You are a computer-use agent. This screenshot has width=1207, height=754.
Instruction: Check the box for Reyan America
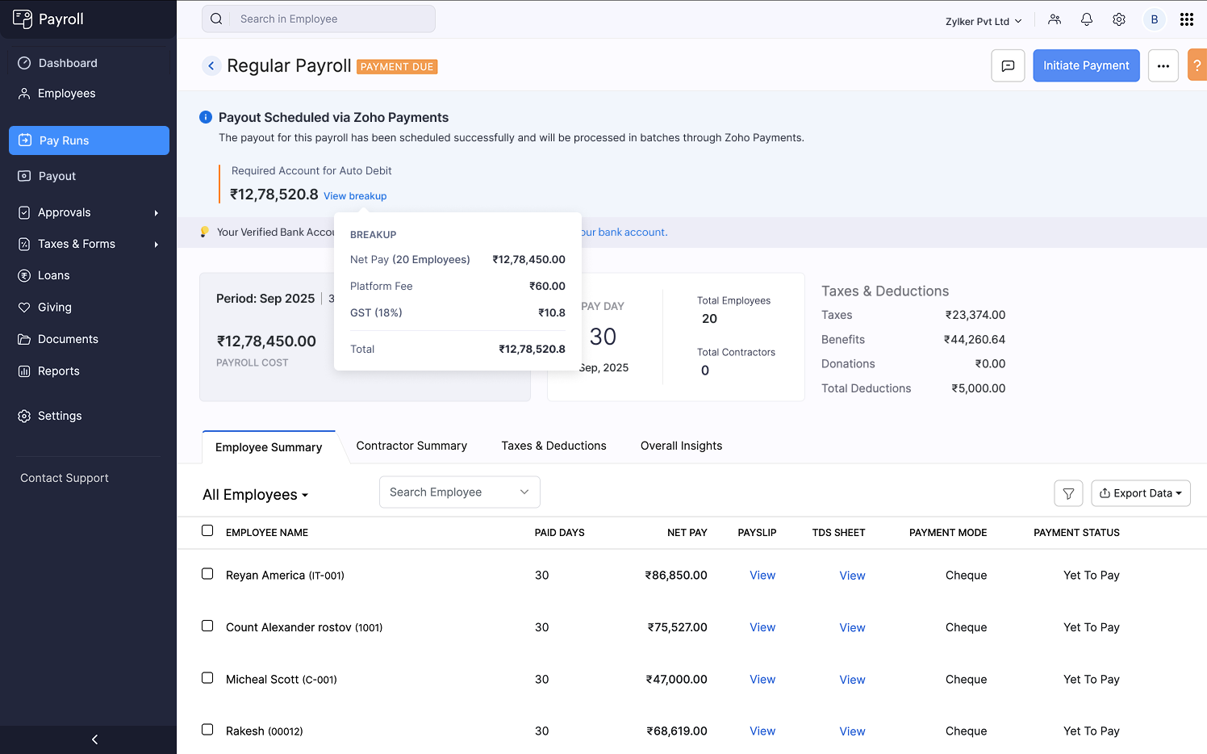coord(207,574)
